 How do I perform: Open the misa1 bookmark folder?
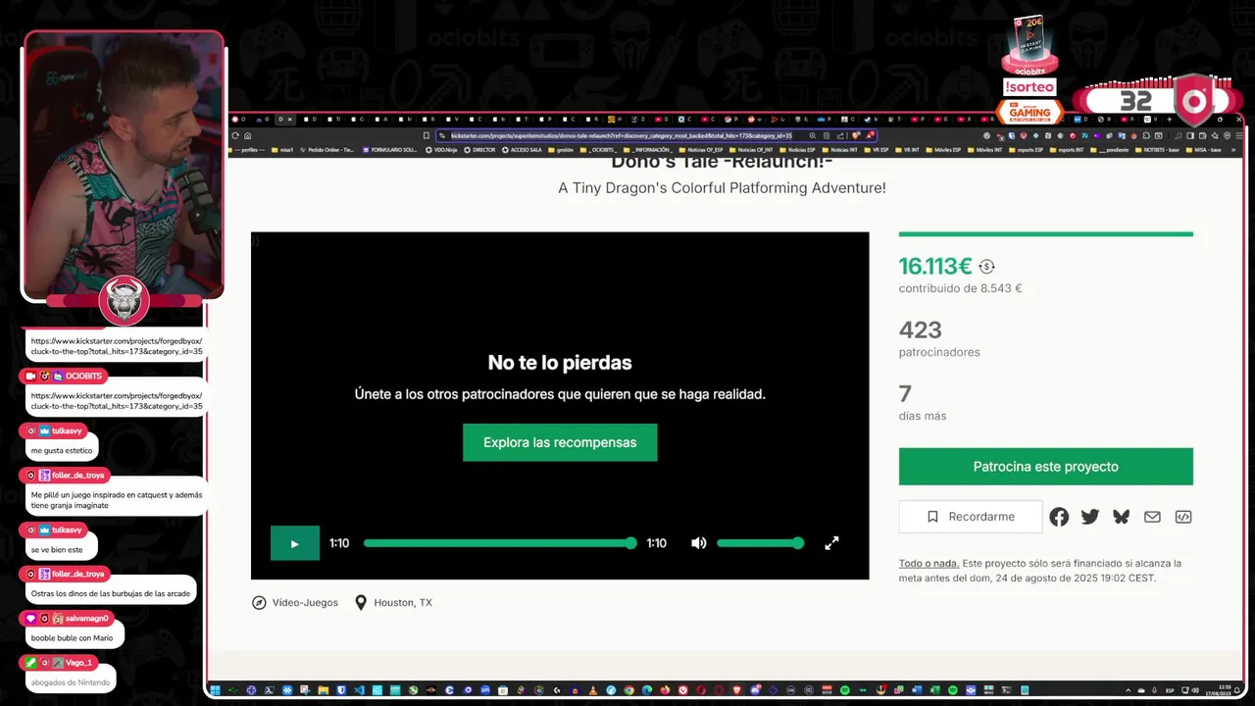[x=282, y=150]
